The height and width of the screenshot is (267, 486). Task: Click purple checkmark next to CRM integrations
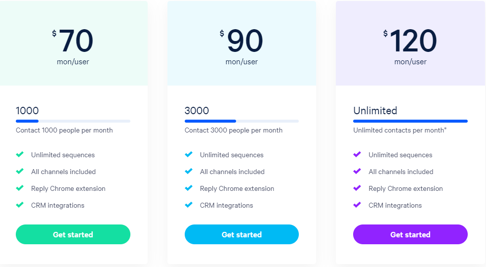[x=357, y=205]
